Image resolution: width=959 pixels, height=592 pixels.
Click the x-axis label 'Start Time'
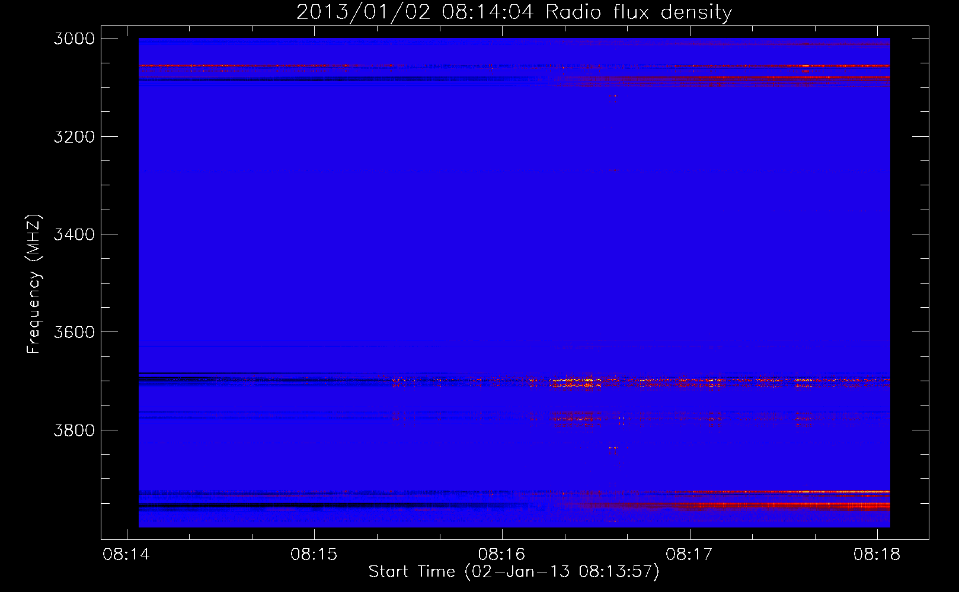(412, 572)
